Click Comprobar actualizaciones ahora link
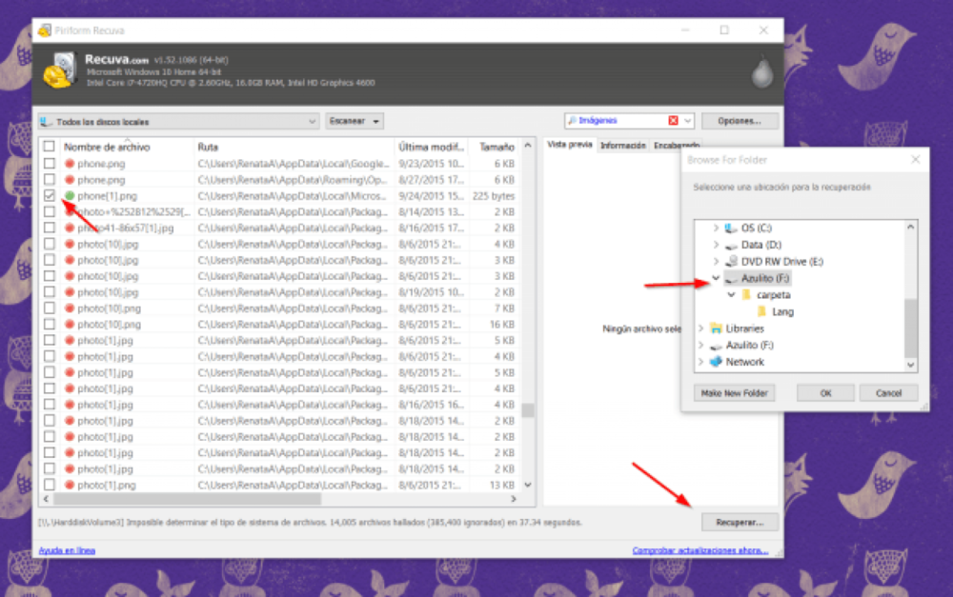The height and width of the screenshot is (597, 953). [x=700, y=550]
